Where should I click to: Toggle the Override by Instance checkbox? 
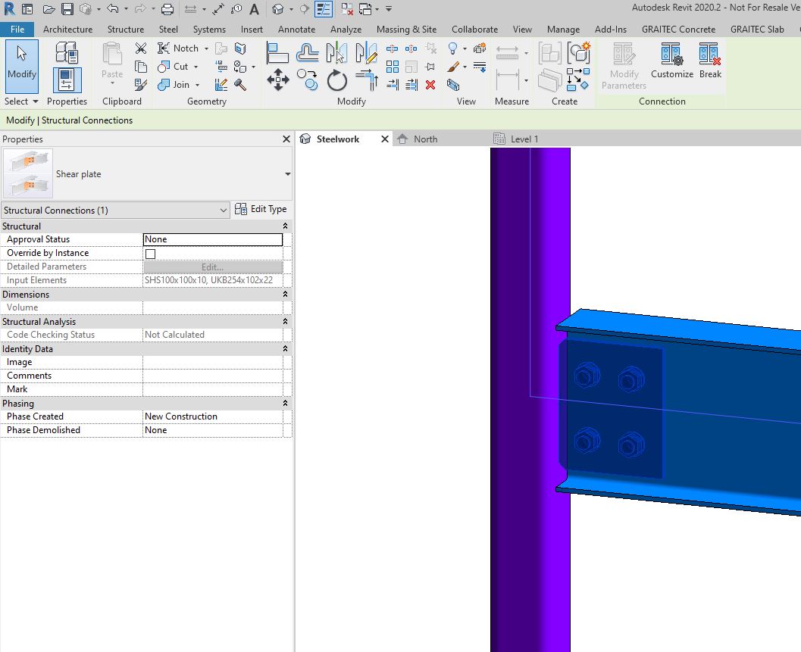click(x=150, y=254)
